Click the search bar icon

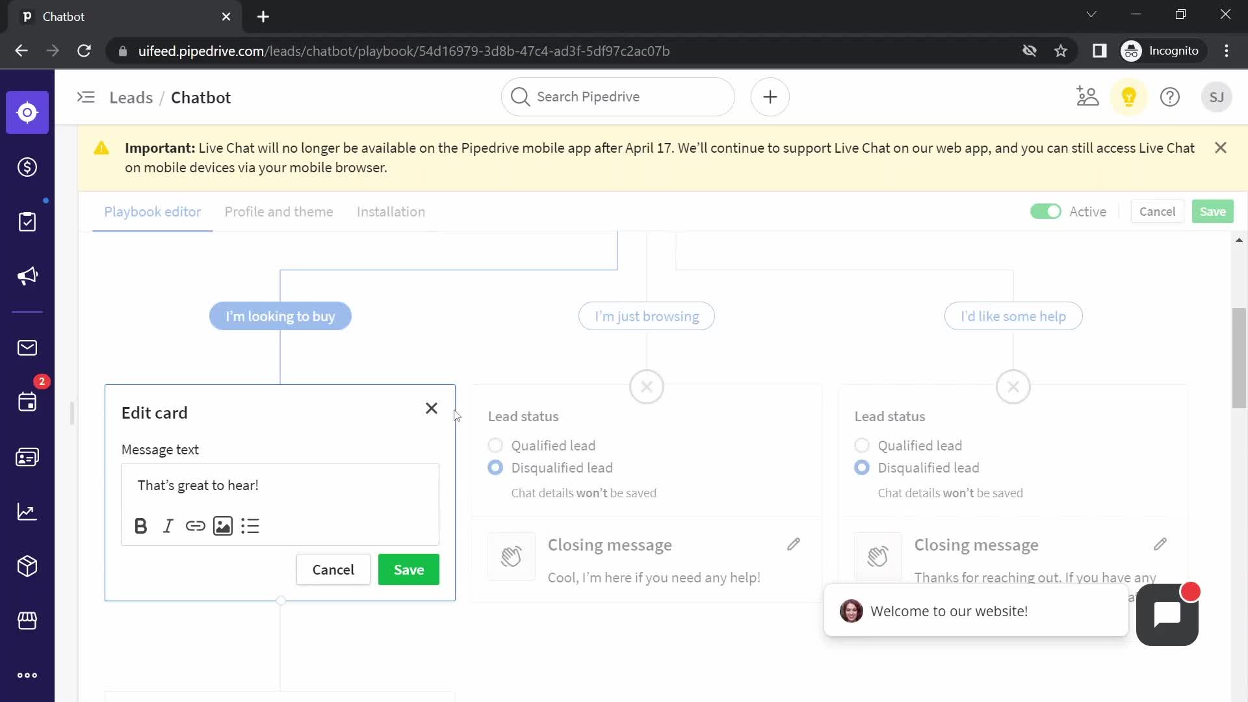click(521, 97)
